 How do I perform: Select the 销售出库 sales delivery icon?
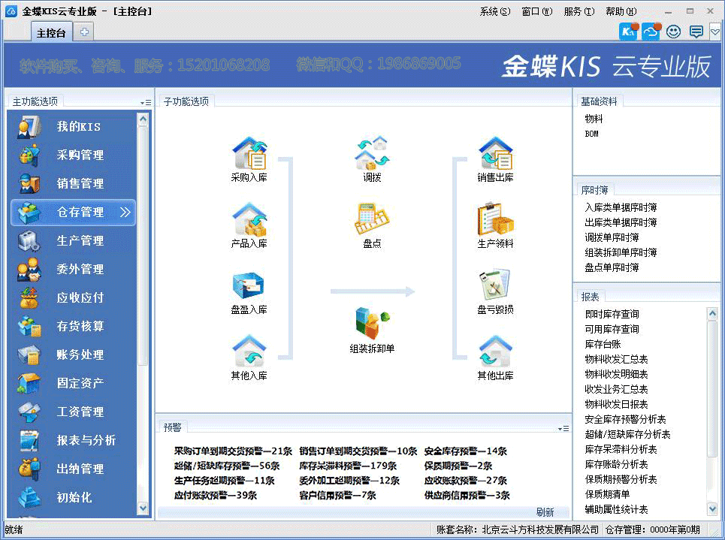tap(495, 153)
